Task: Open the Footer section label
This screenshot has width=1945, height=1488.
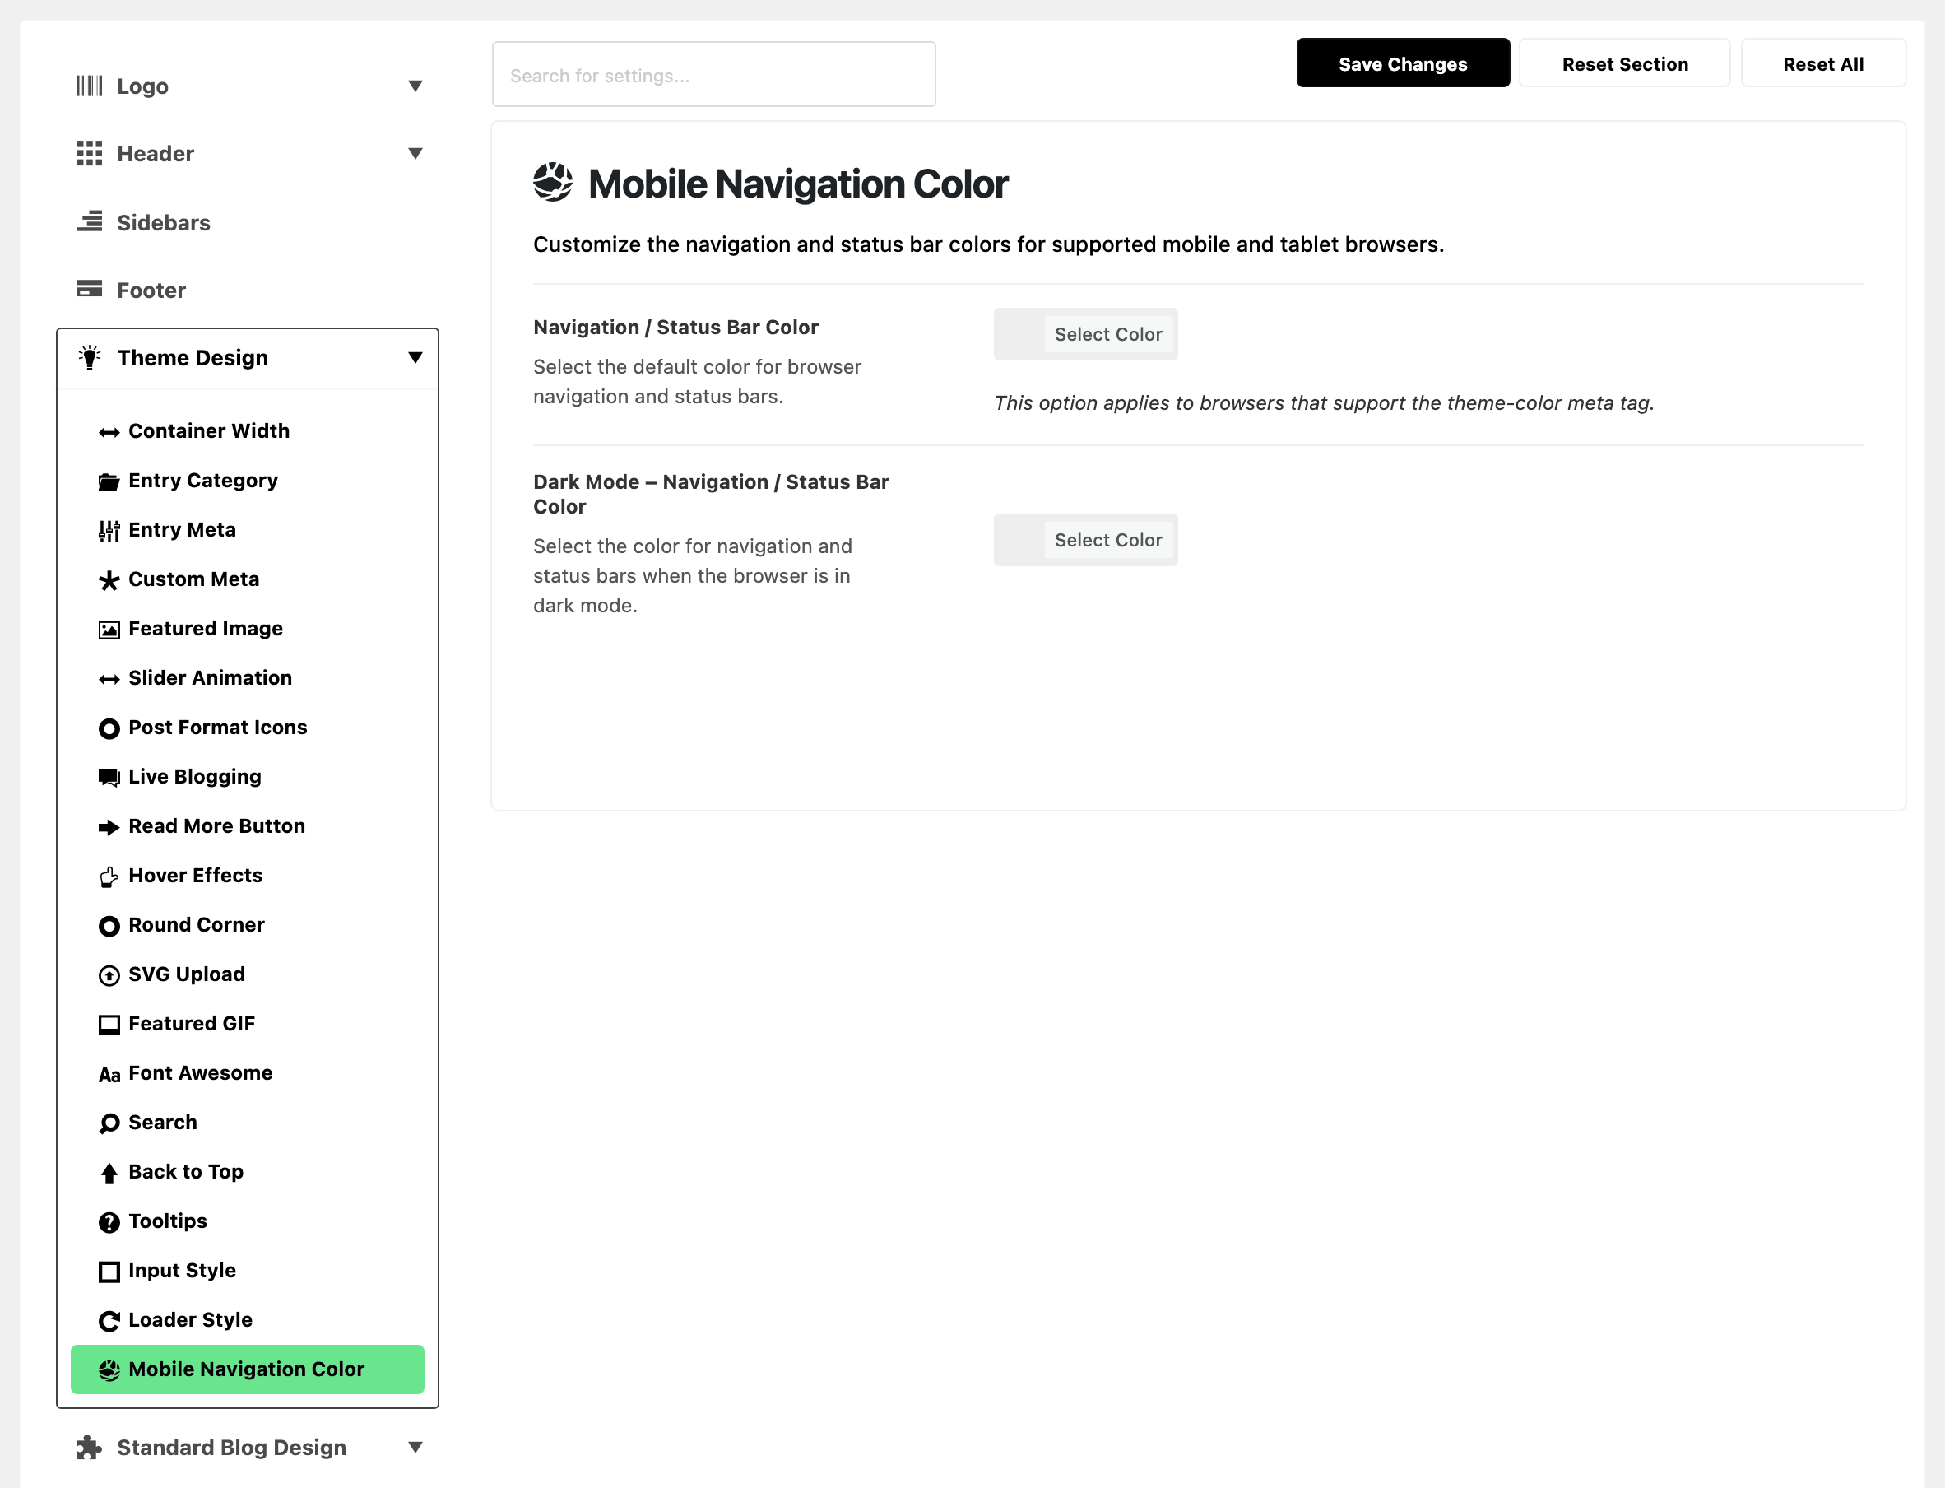Action: [151, 291]
